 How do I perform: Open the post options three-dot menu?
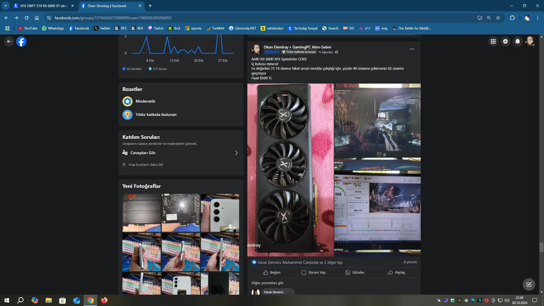tap(412, 49)
